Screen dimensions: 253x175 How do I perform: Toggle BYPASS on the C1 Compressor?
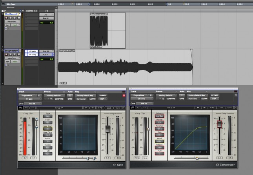[x=215, y=95]
